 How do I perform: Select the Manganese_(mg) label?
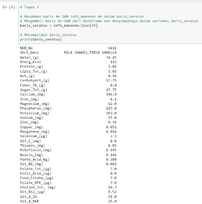pyautogui.click(x=35, y=132)
